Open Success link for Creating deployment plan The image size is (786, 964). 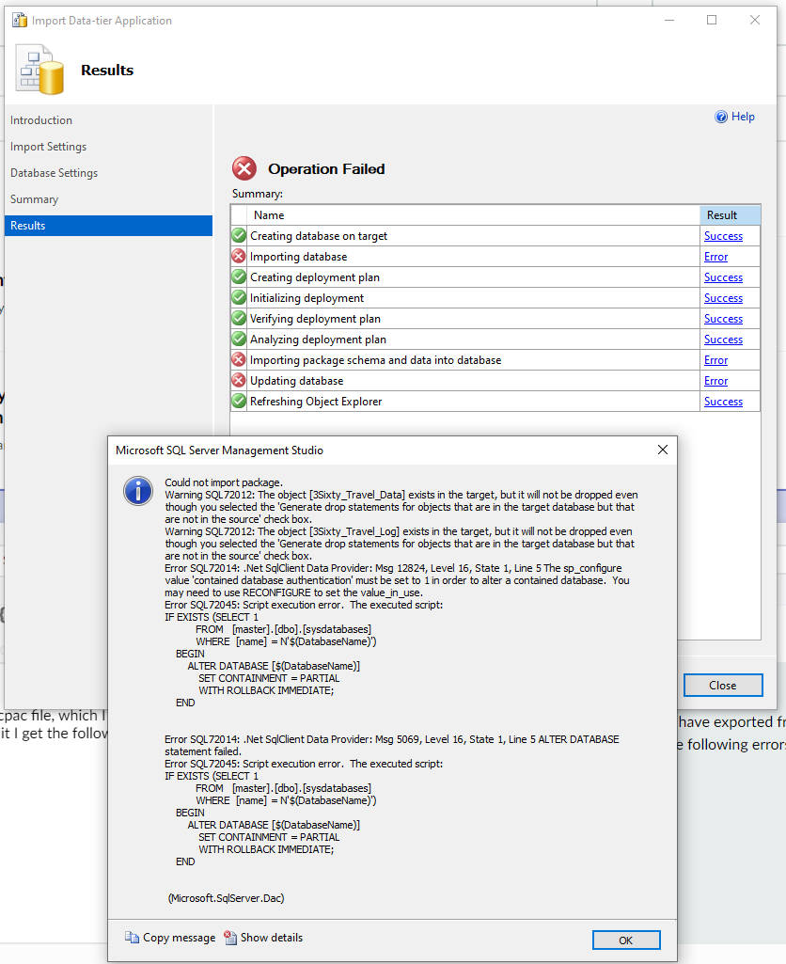coord(723,277)
